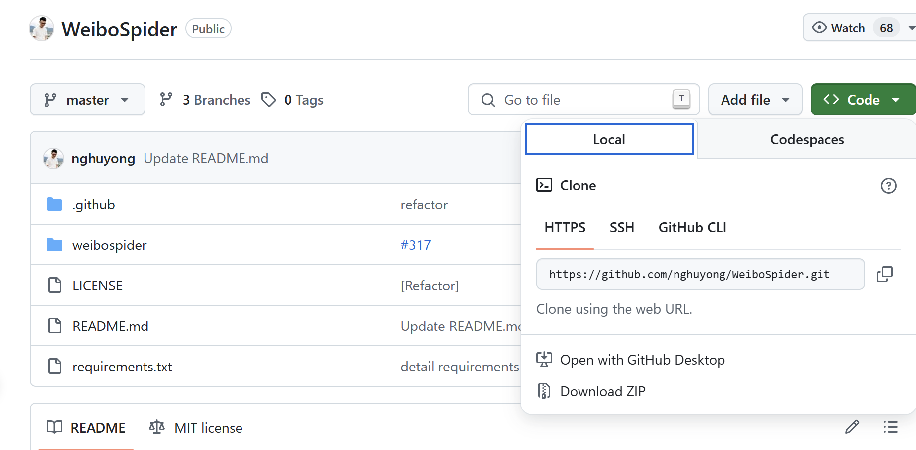
Task: Open the weibospider folder
Action: point(109,245)
